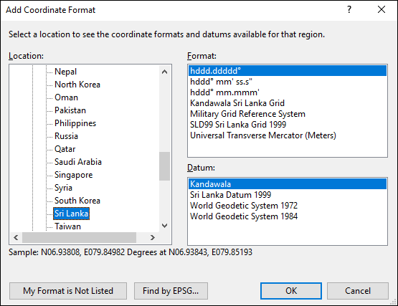Click My Format is Not Listed button

68,291
